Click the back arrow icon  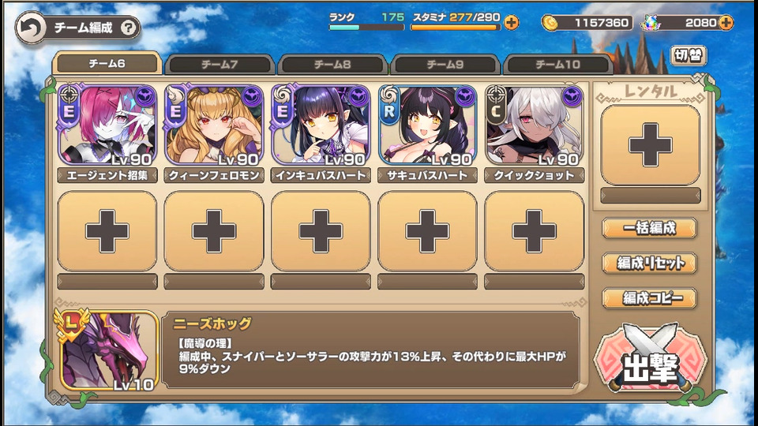[31, 28]
